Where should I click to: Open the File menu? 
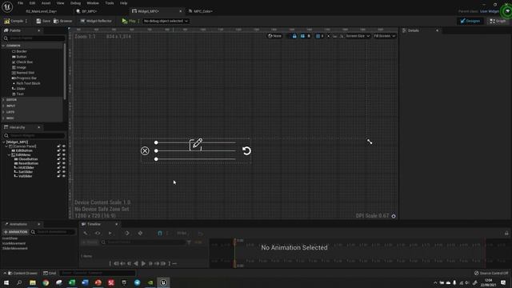[x=20, y=3]
